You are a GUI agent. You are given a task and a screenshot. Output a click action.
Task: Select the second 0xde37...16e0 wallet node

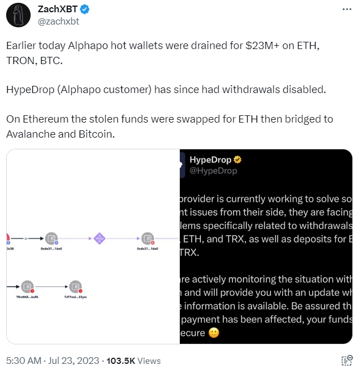click(x=148, y=238)
